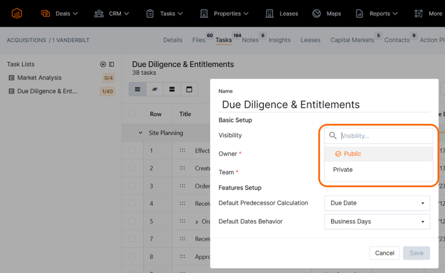Click the add task list plus icon
Image resolution: width=445 pixels, height=273 pixels.
tap(103, 65)
